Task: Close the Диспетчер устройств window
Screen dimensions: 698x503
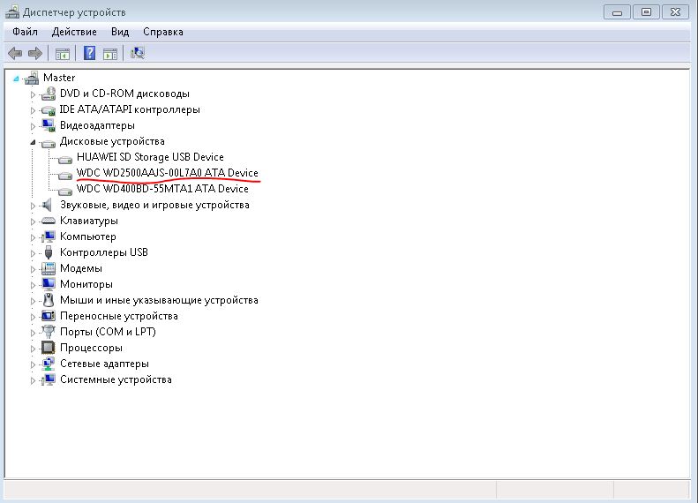Action: point(675,12)
